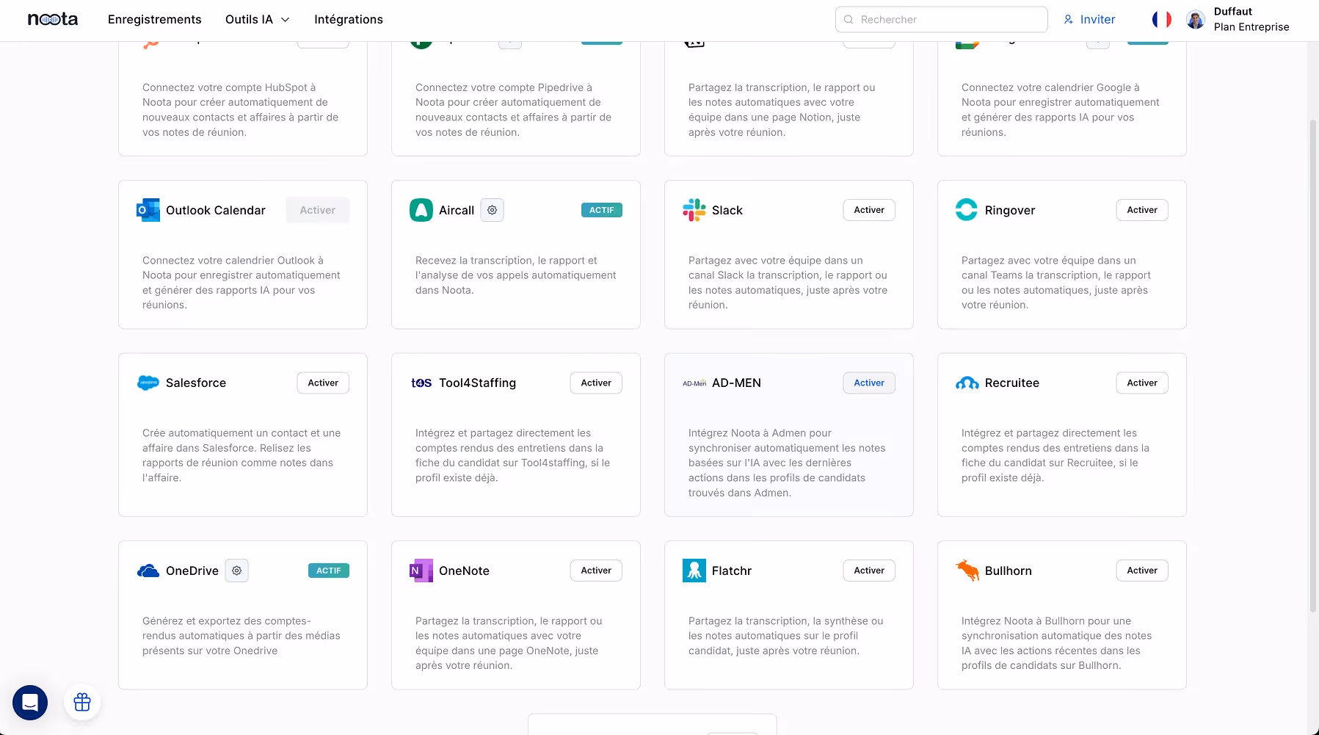
Task: Activate the Recruitee integration
Action: (x=1141, y=383)
